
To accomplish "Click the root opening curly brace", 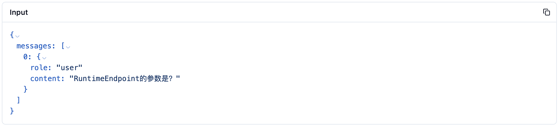I will click(12, 35).
